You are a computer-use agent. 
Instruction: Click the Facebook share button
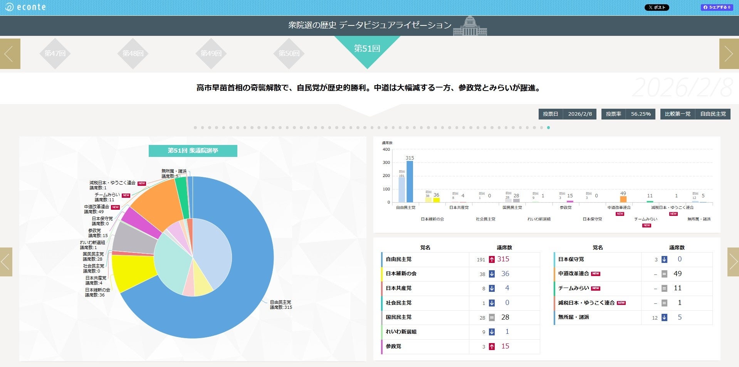pos(717,7)
